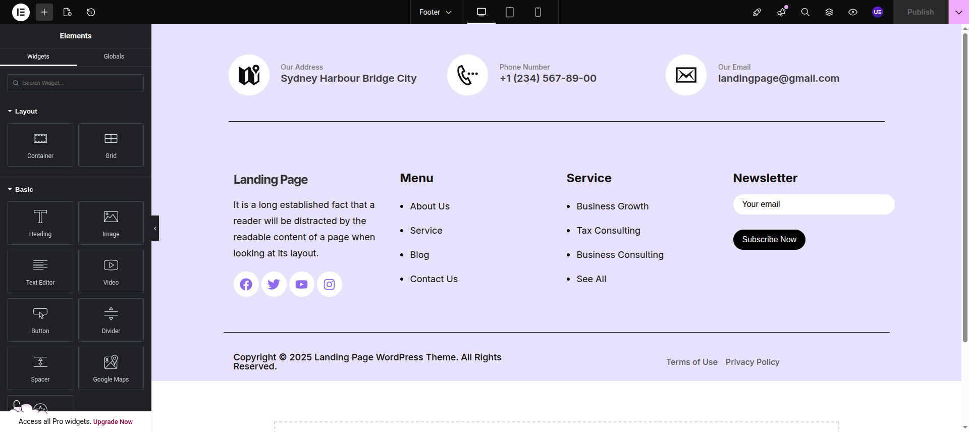Switch to tablet responsive view
The width and height of the screenshot is (969, 432).
click(x=510, y=12)
